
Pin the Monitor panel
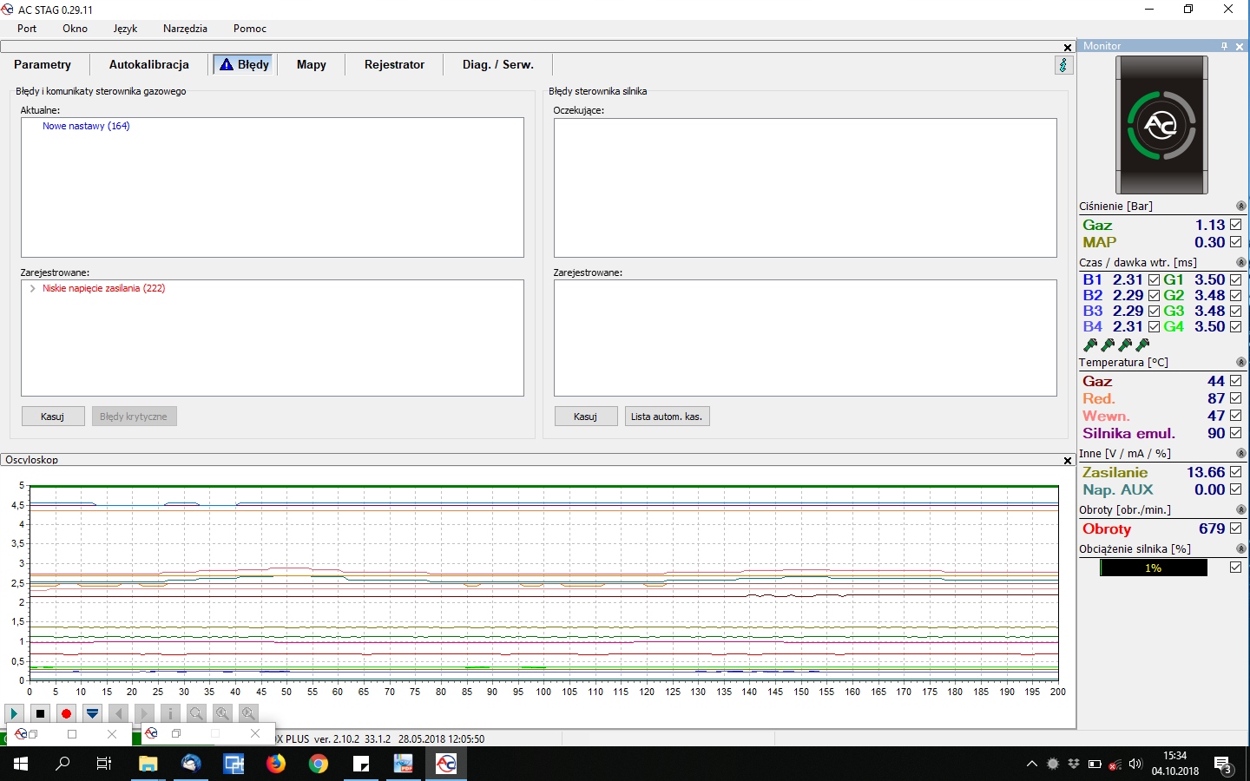[1224, 46]
